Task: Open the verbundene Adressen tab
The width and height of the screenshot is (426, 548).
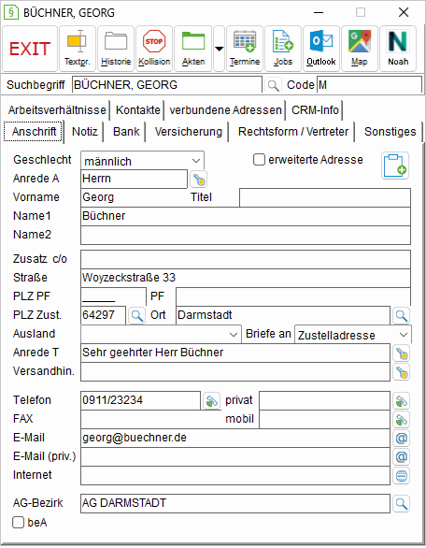Action: tap(225, 110)
